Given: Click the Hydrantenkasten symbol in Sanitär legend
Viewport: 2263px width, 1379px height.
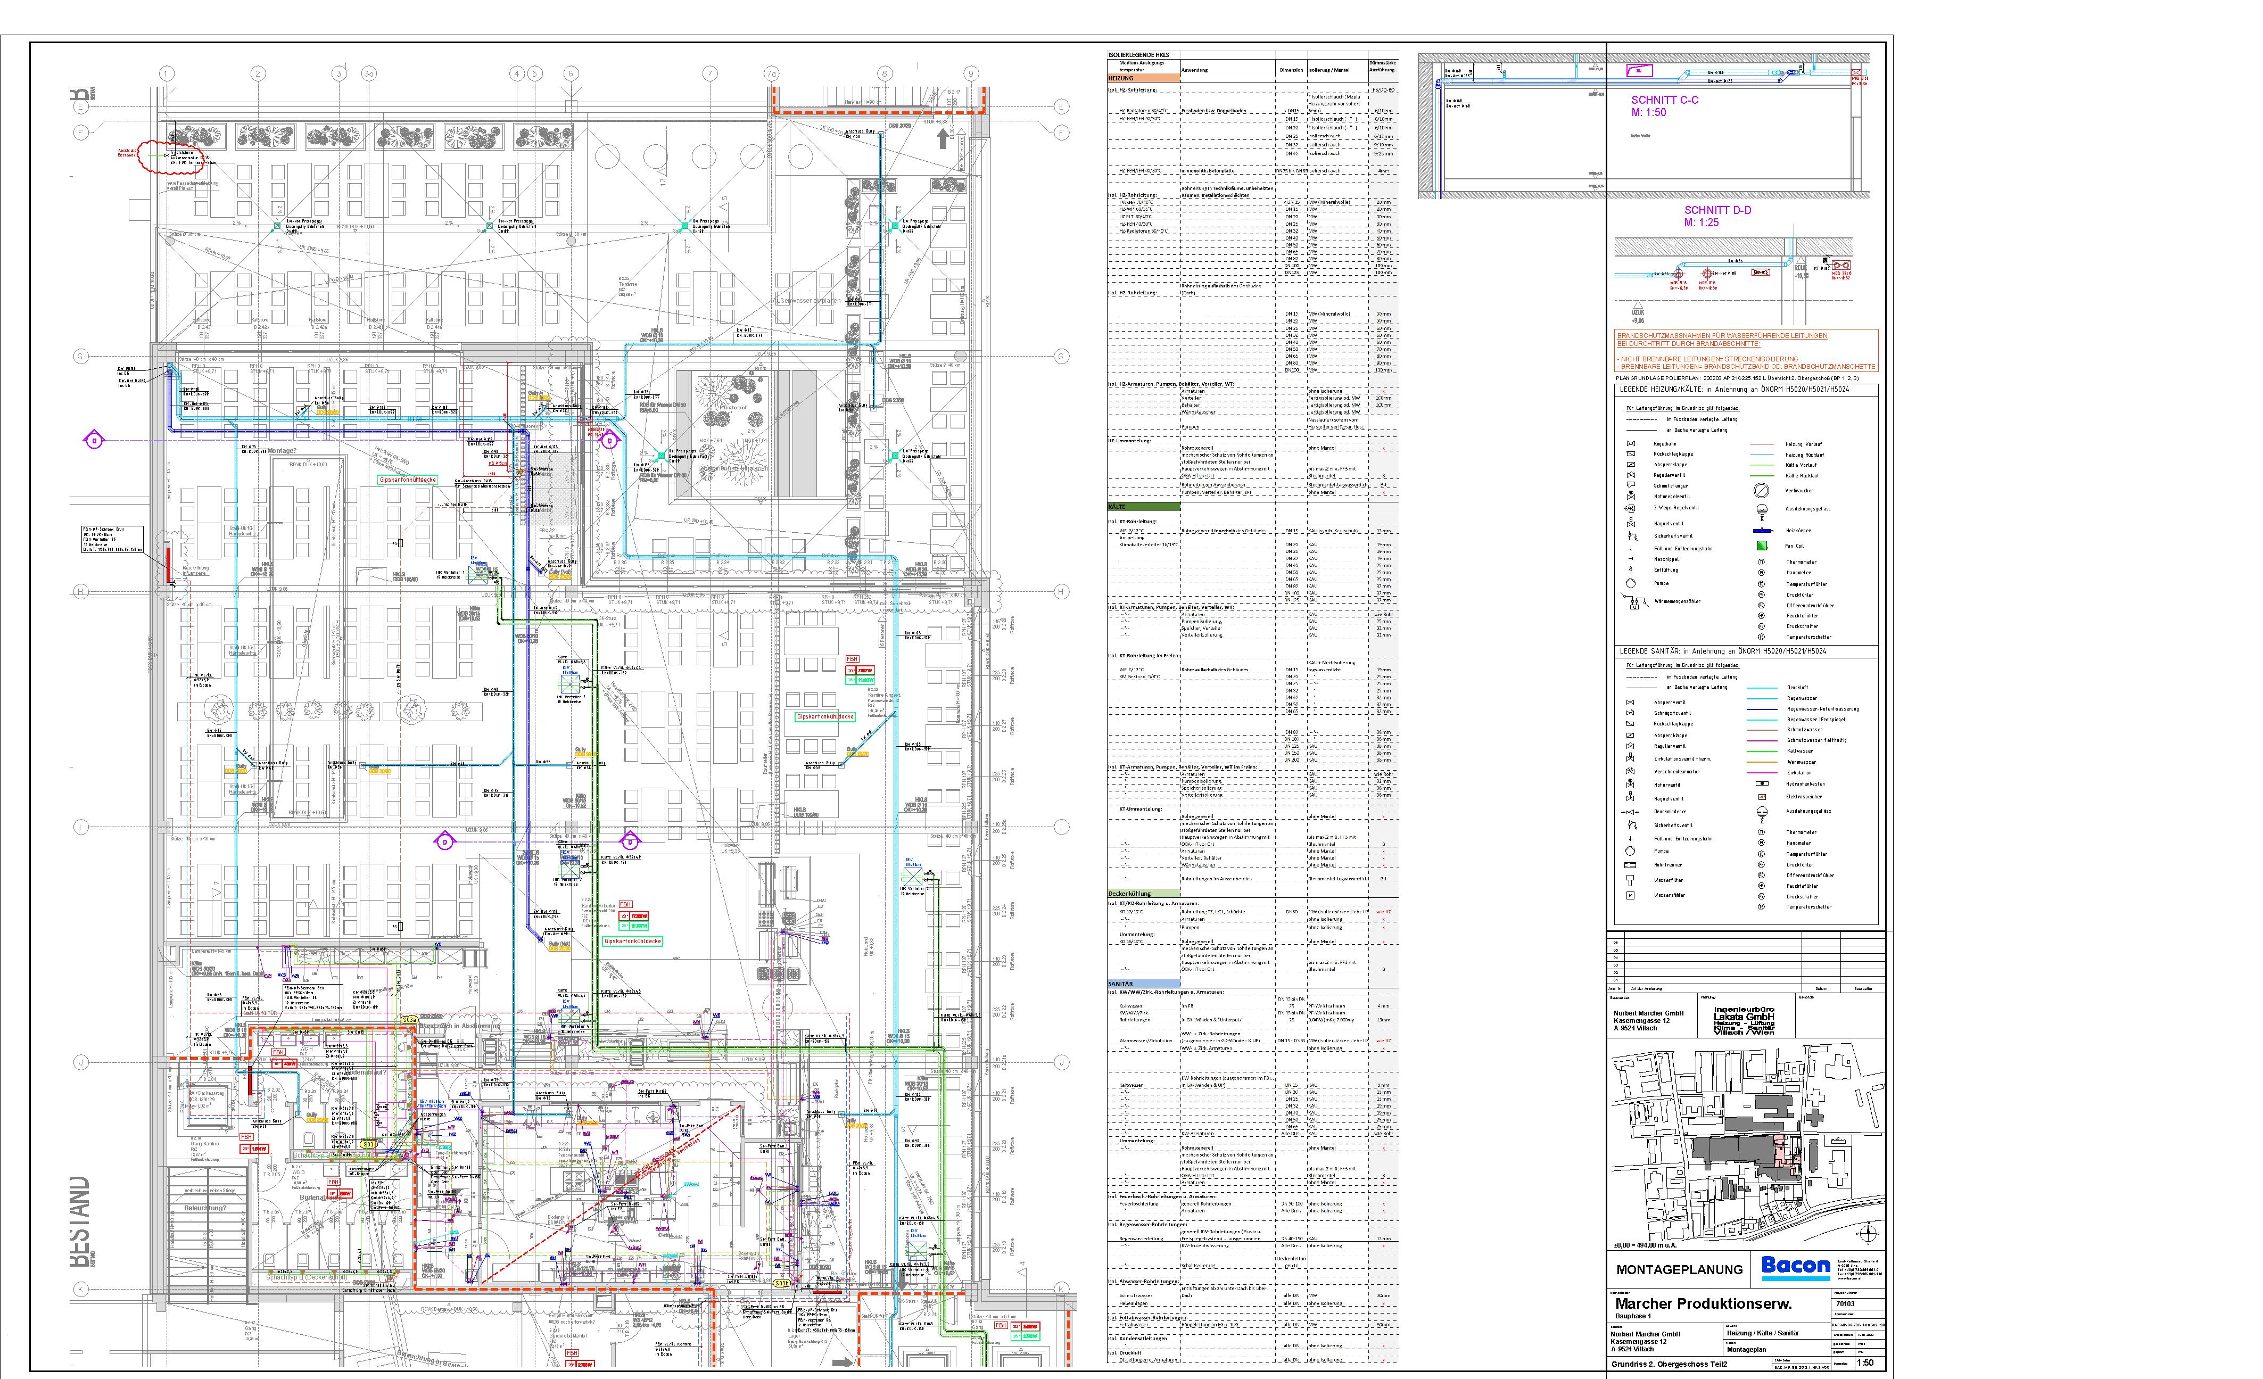Looking at the screenshot, I should [1762, 785].
